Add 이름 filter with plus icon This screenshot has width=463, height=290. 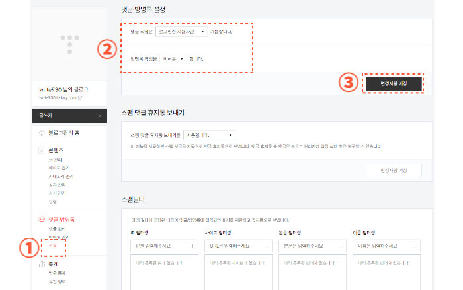[x=415, y=246]
